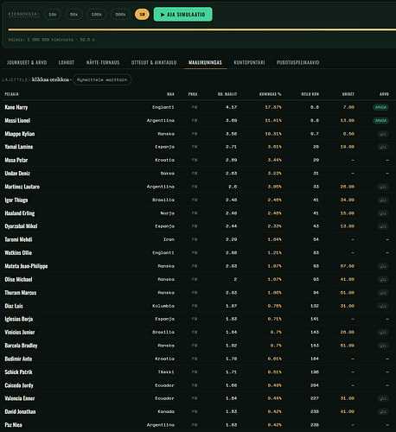Select the highlighted 1M rounds pill
Viewport: 396px width, 432px height.
click(142, 15)
